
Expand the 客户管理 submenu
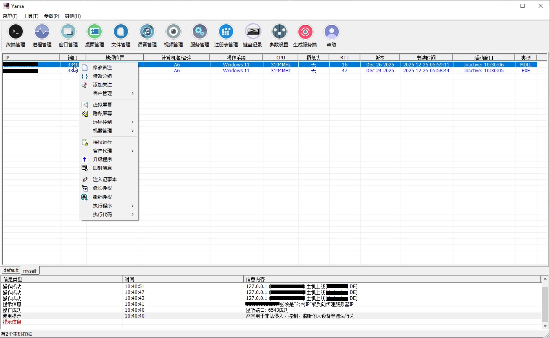point(102,93)
